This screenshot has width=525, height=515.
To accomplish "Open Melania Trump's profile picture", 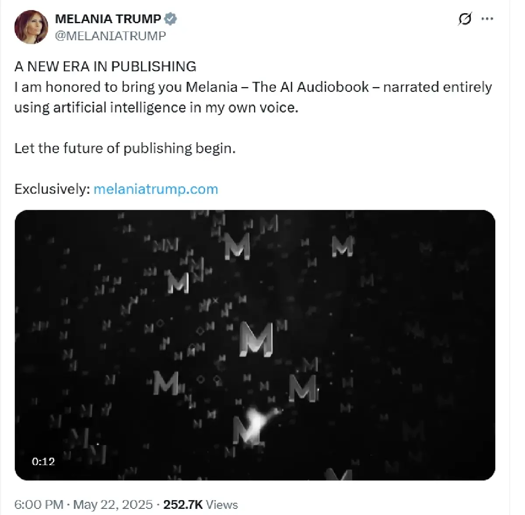I will pyautogui.click(x=31, y=27).
